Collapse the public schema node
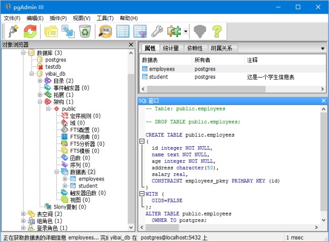This screenshot has width=329, height=242. click(x=48, y=109)
